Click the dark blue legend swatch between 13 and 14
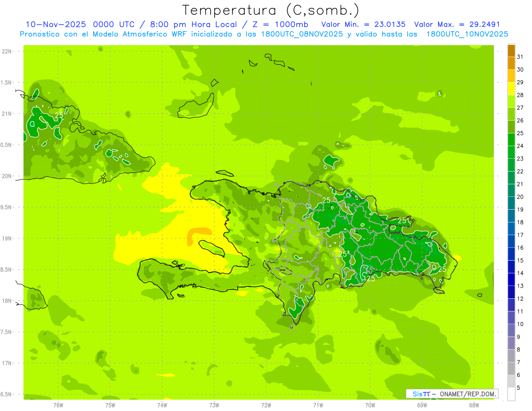This screenshot has height=411, width=532. pos(511,280)
